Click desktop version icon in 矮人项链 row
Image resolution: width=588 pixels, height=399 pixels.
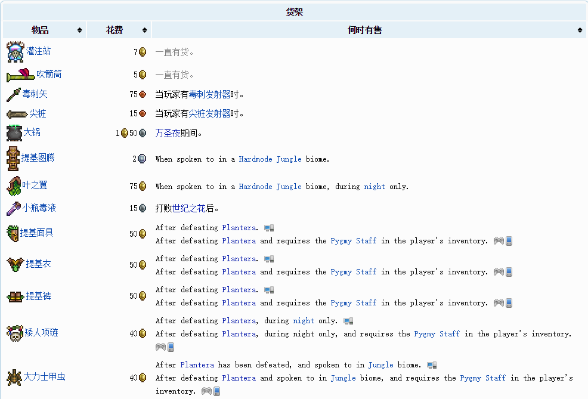click(x=348, y=321)
